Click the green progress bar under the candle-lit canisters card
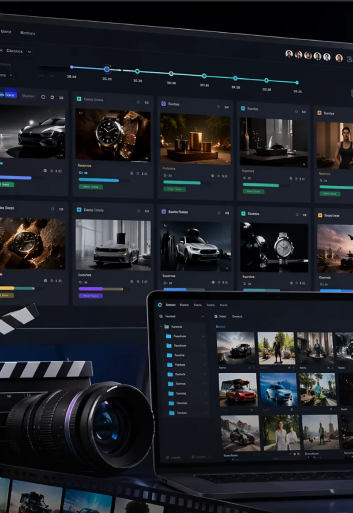Image resolution: width=353 pixels, height=513 pixels. coord(182,183)
